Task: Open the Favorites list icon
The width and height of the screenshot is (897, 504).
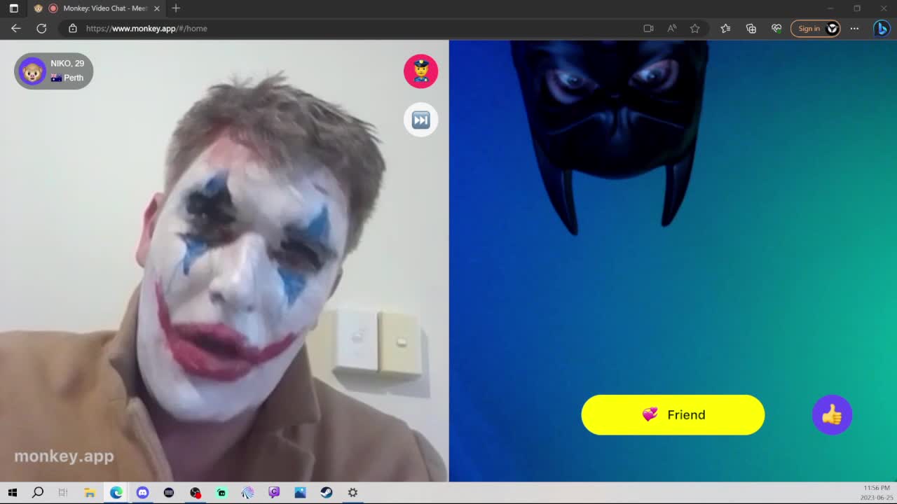Action: click(725, 29)
